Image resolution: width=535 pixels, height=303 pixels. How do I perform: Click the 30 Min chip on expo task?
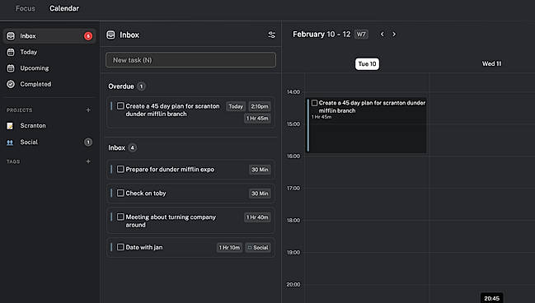260,170
